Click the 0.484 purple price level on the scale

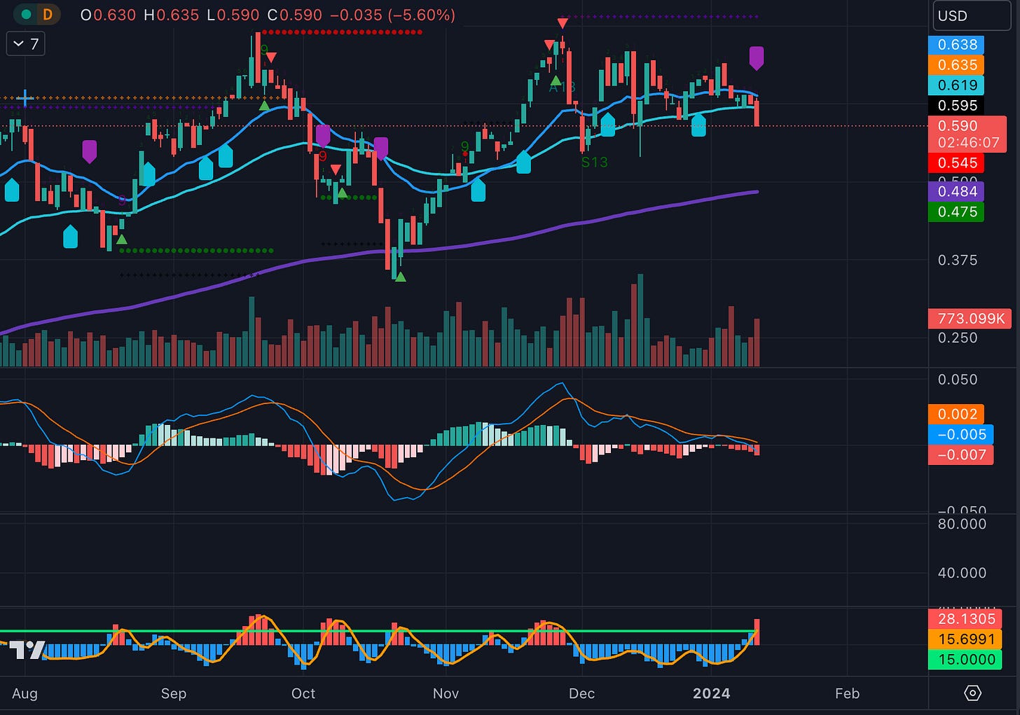click(x=957, y=190)
